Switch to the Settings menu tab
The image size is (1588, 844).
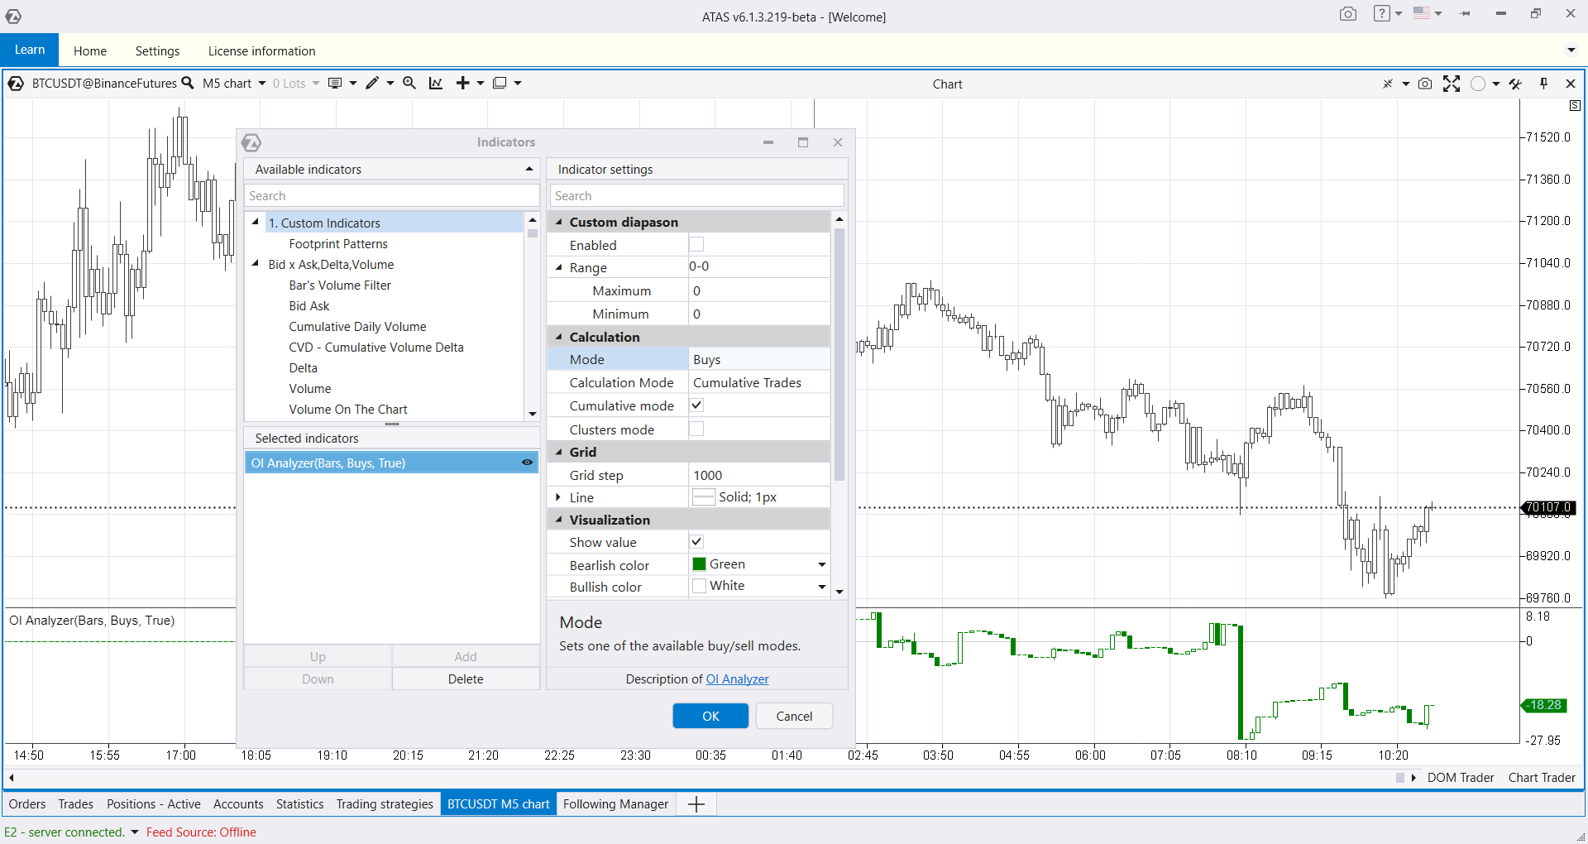[x=157, y=50]
